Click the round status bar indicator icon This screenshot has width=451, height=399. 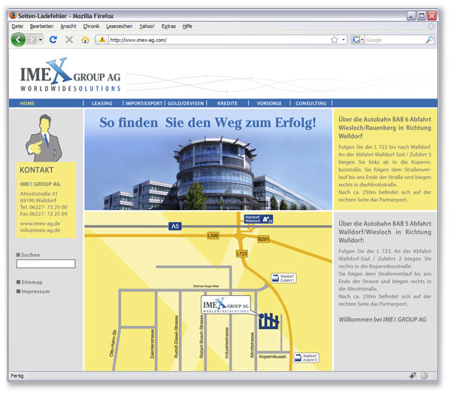click(x=424, y=376)
